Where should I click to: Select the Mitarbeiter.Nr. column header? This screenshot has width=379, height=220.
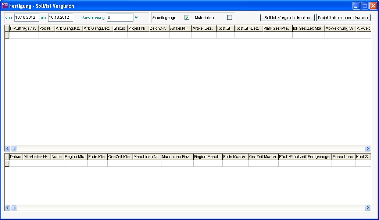pyautogui.click(x=36, y=157)
